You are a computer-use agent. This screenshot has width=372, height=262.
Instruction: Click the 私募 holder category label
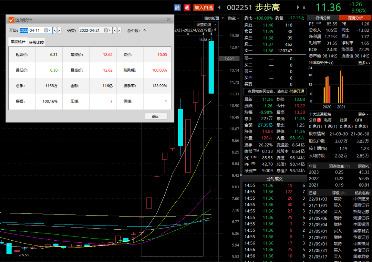point(328,120)
